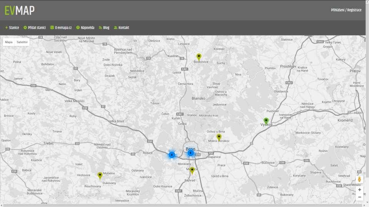Viewport: 369px width, 207px height.
Task: Click the EVMAP logo
Action: [20, 10]
